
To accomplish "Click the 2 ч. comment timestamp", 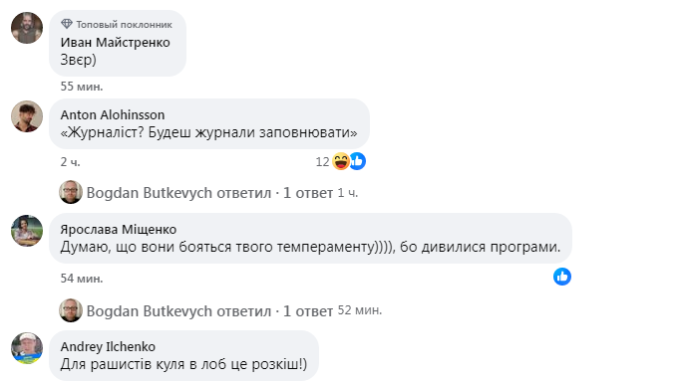I will tap(70, 162).
